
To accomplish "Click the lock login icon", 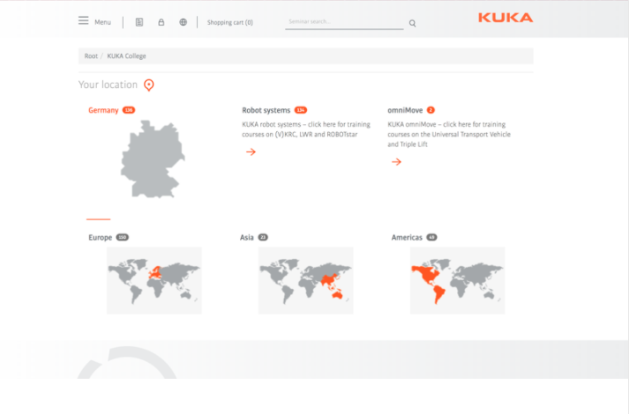I will tap(161, 22).
